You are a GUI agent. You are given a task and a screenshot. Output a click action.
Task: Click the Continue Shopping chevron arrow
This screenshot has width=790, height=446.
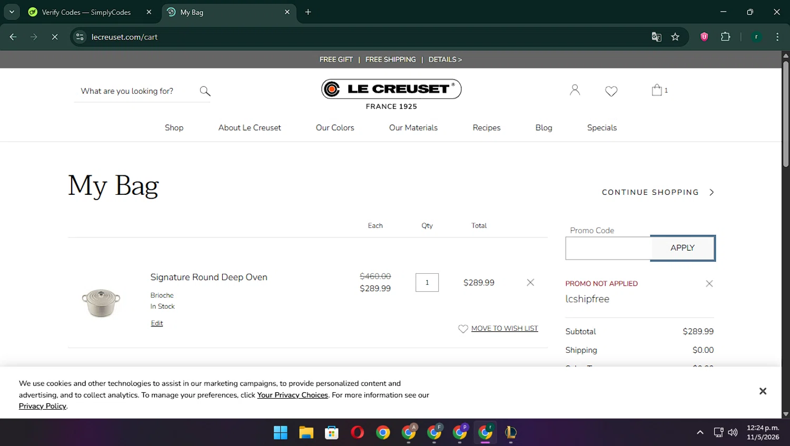[712, 192]
